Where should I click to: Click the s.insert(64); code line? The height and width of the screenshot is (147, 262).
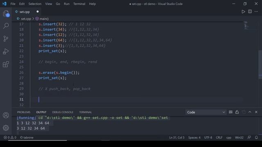[x=52, y=40]
